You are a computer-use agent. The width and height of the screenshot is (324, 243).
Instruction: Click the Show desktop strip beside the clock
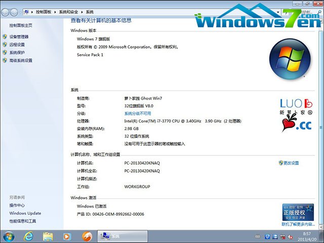point(321,236)
